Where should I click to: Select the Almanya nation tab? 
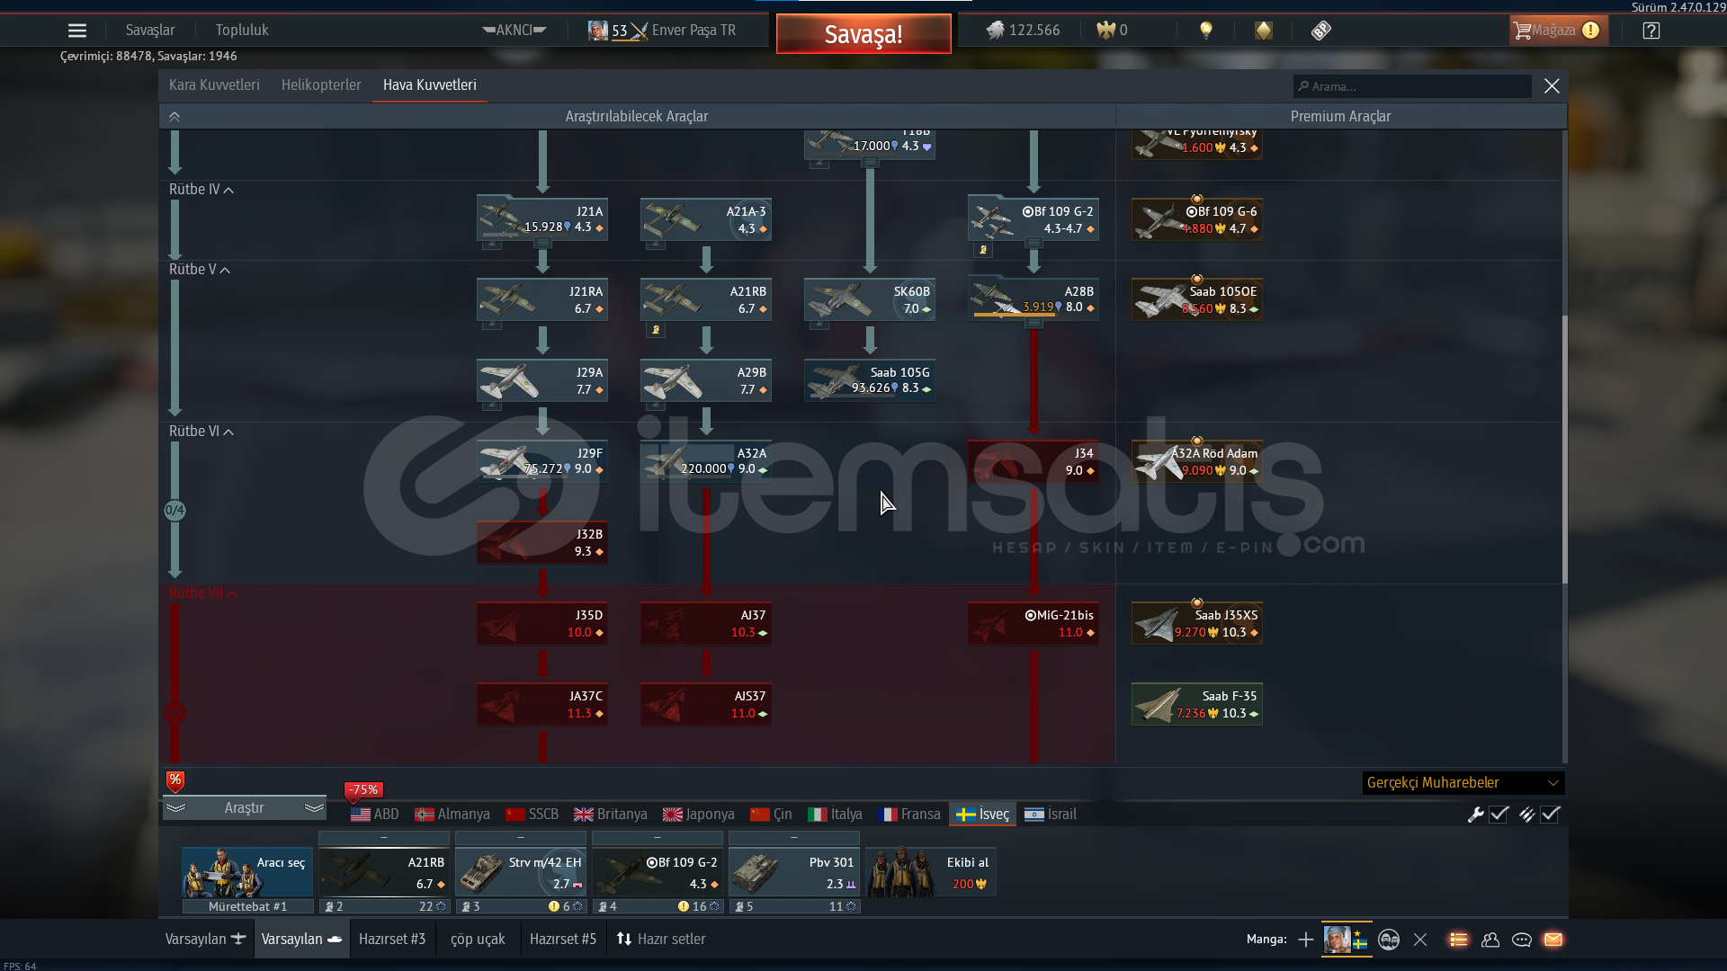[x=452, y=815]
